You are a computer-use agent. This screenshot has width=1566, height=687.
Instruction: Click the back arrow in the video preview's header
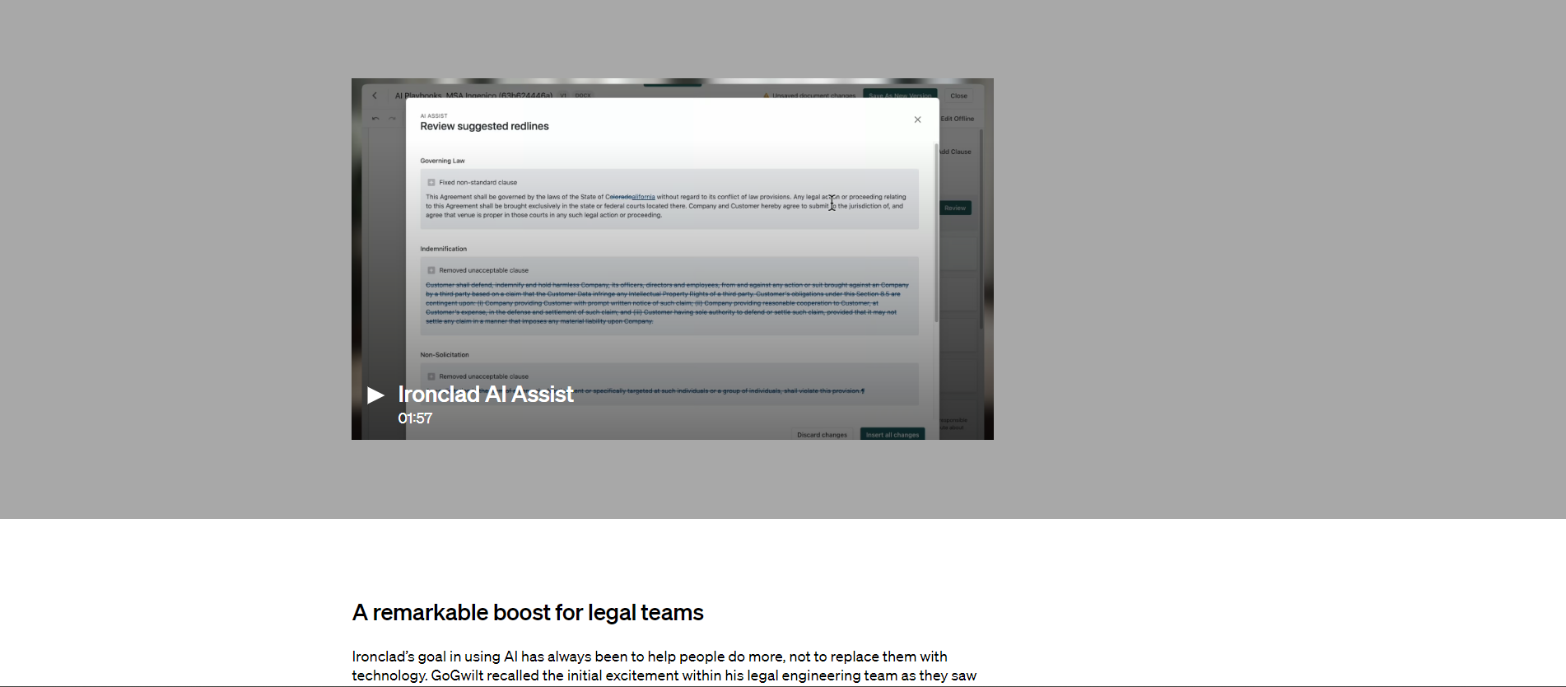[x=375, y=96]
